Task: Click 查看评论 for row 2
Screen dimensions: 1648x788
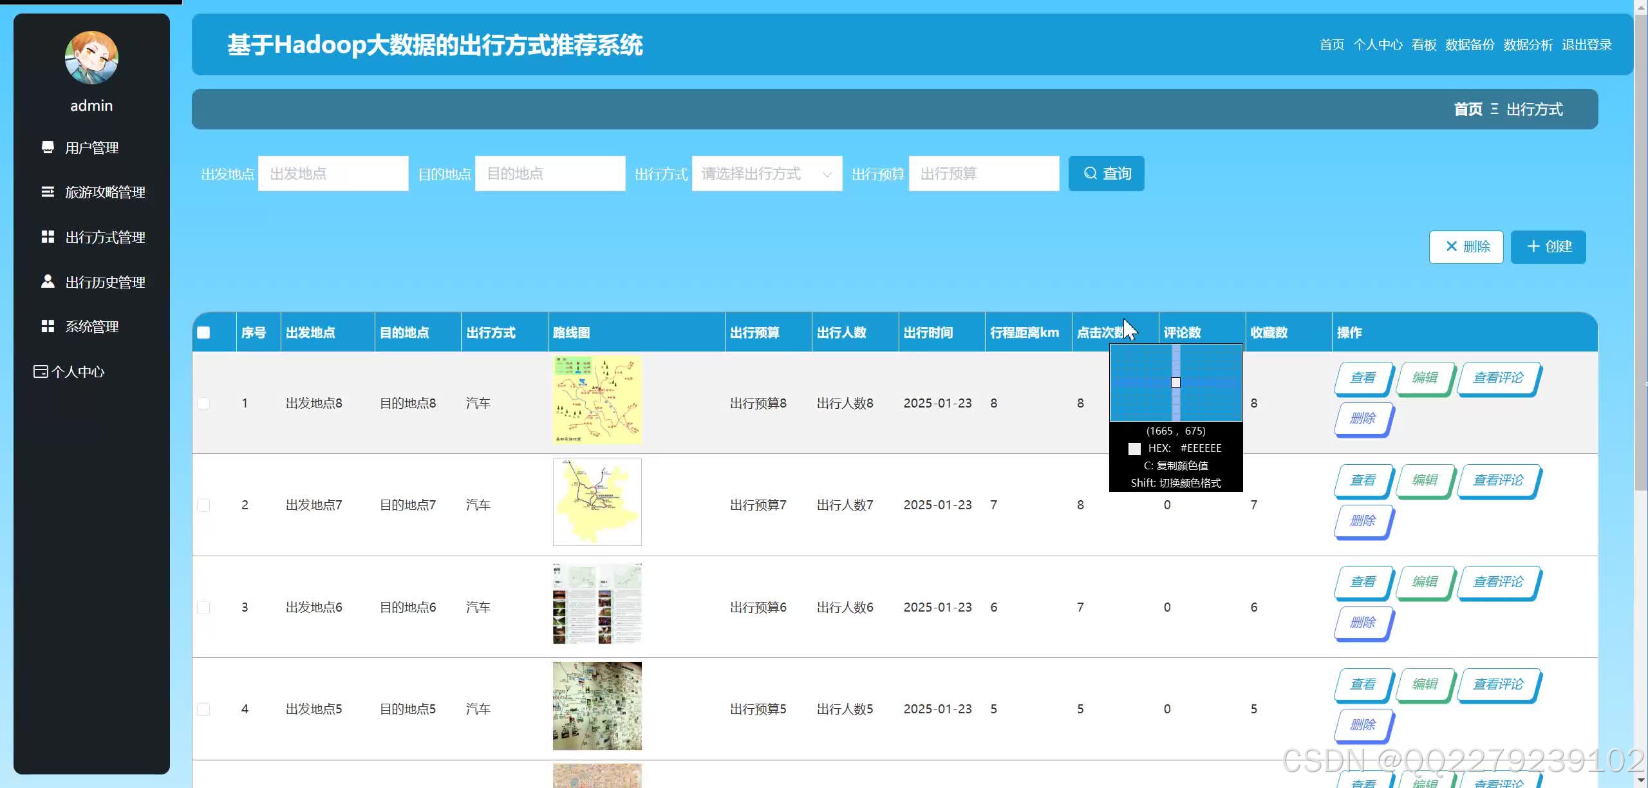Action: pos(1498,480)
